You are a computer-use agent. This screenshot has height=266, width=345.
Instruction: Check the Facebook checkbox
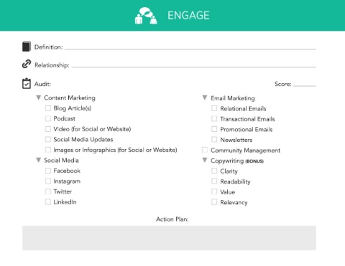[48, 171]
